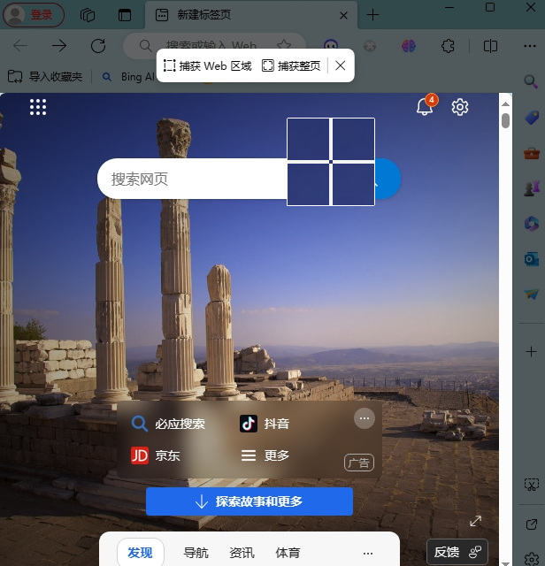The image size is (545, 566).
Task: Add a new tab with the plus button
Action: (x=372, y=15)
